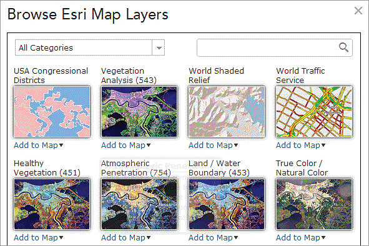Image resolution: width=369 pixels, height=246 pixels.
Task: Open the All Categories dropdown arrow
Action: (x=159, y=48)
